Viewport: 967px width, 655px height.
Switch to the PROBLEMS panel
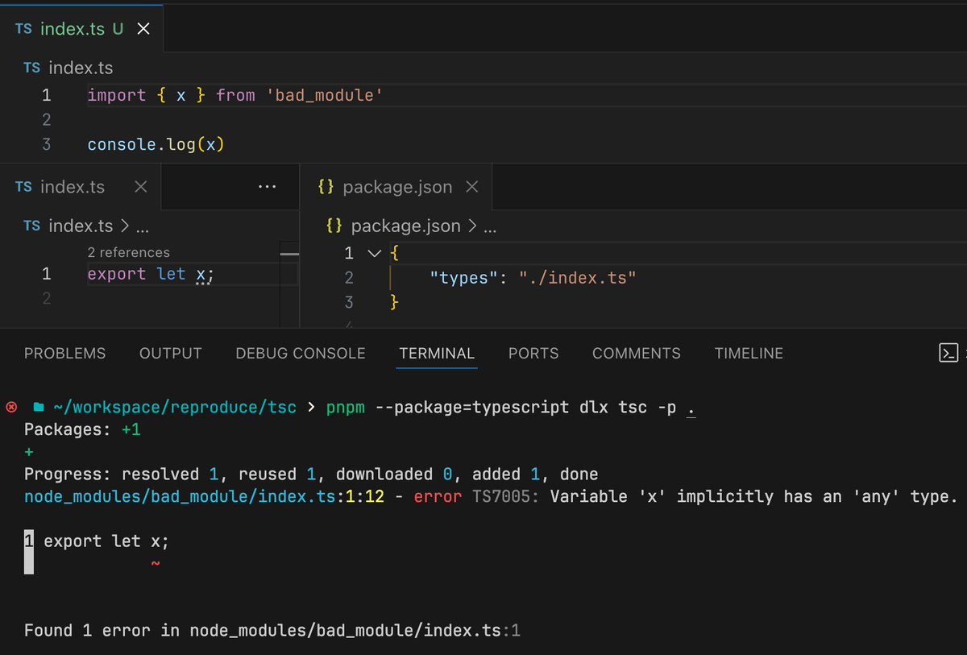click(64, 353)
